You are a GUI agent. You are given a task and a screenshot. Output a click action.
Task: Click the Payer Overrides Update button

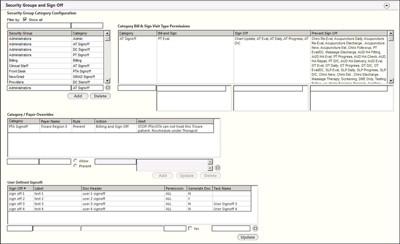click(x=186, y=176)
